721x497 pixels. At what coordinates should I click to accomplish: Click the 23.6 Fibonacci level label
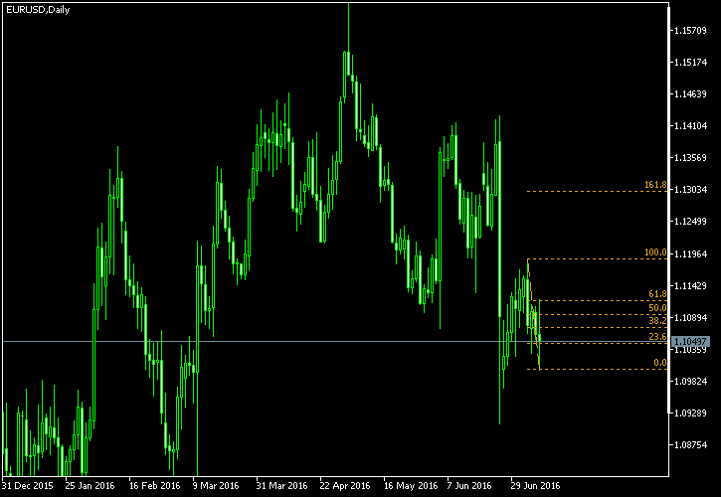(657, 337)
